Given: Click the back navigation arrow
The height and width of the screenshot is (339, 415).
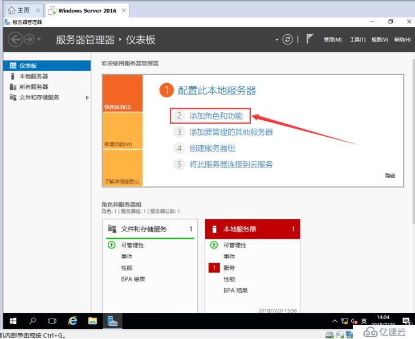Looking at the screenshot, I should point(15,39).
